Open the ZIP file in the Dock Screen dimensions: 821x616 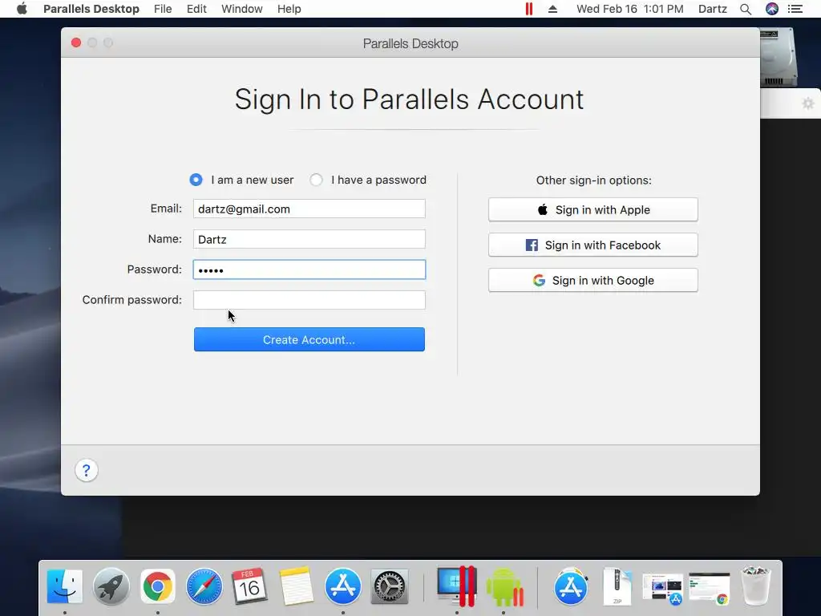pyautogui.click(x=617, y=586)
